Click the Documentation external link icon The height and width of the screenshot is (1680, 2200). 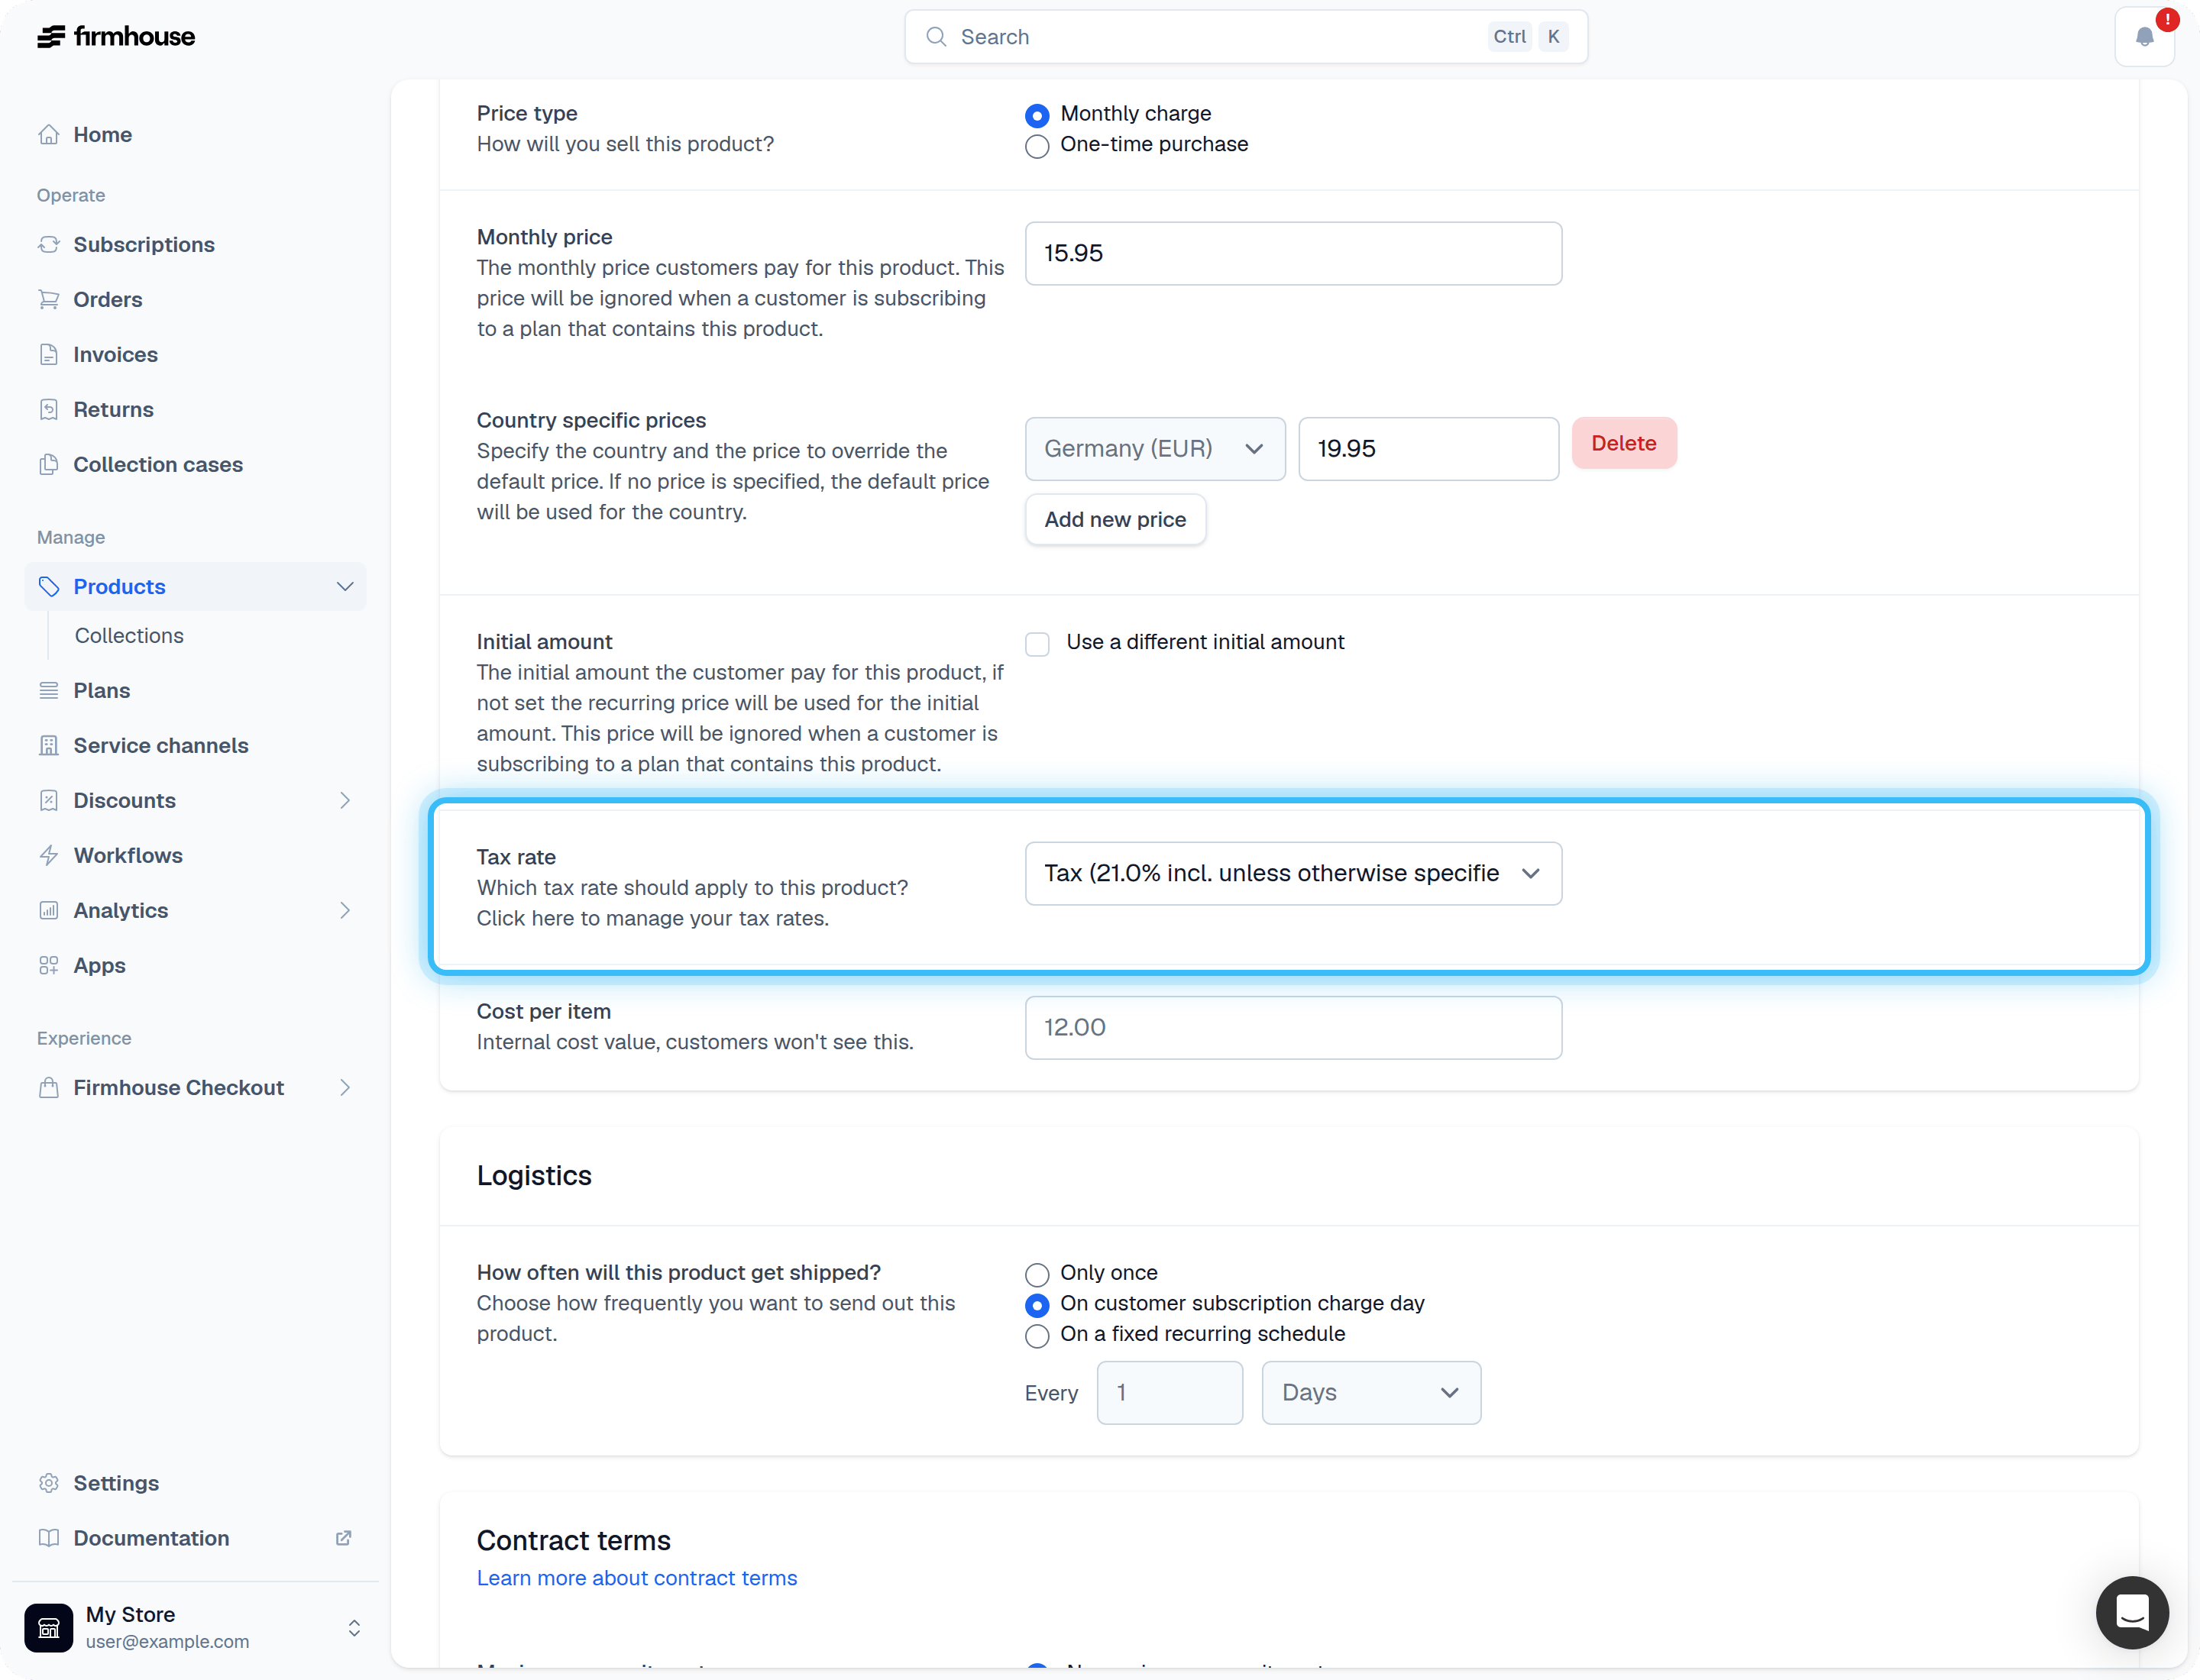pos(343,1538)
